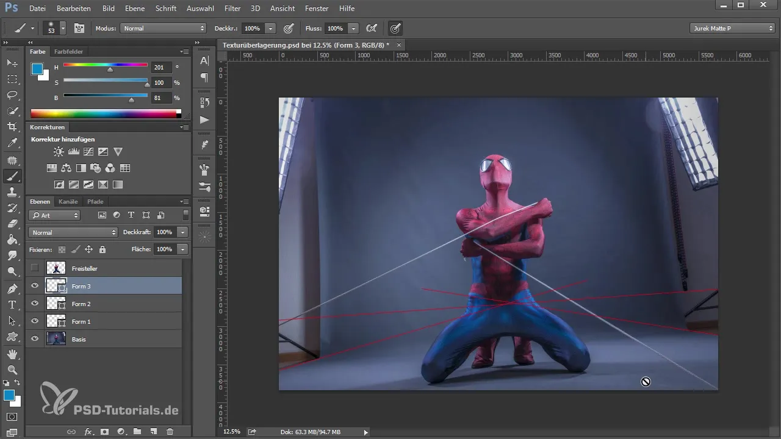Open the layer filter Art dropdown
The height and width of the screenshot is (439, 781).
(x=54, y=215)
